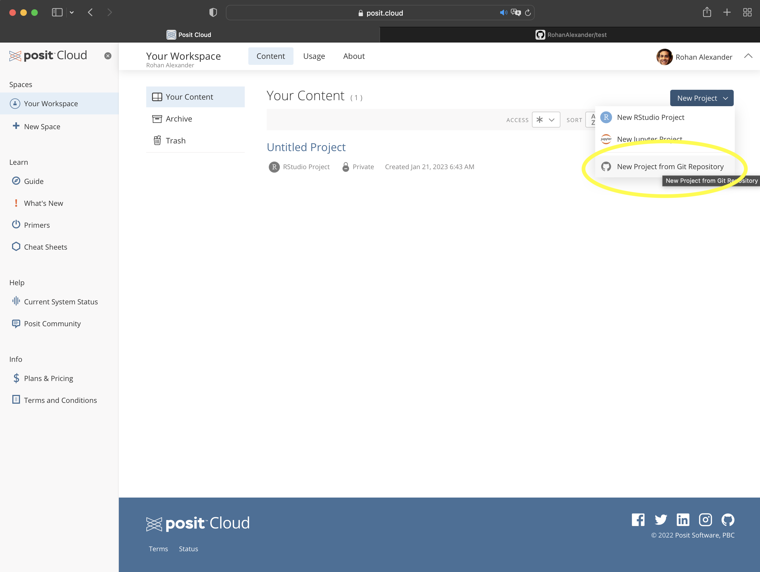Close the sidebar with X icon

point(108,56)
